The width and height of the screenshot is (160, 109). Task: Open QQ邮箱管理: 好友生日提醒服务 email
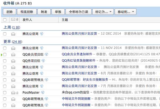(85, 80)
